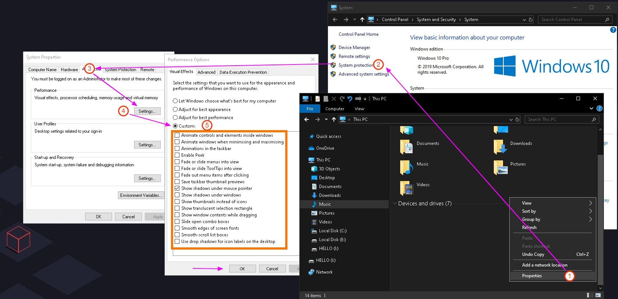Click up arrow in System window
This screenshot has height=299, width=618.
click(362, 20)
